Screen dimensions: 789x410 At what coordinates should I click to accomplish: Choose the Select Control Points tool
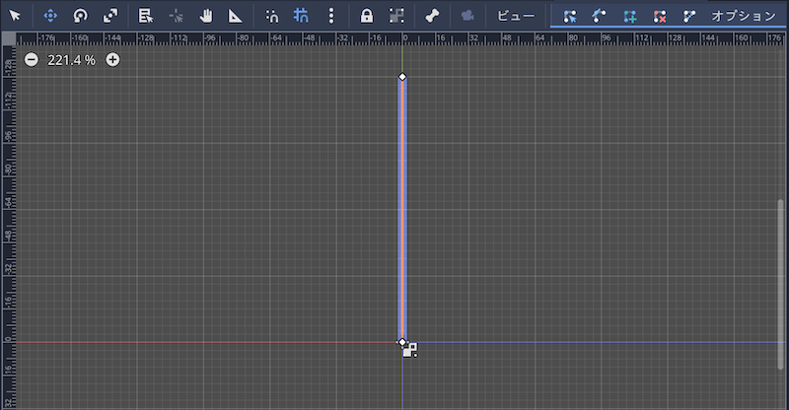coord(599,17)
